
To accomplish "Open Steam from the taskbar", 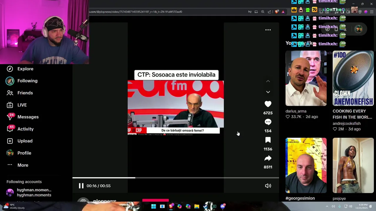I will [x=205, y=206].
